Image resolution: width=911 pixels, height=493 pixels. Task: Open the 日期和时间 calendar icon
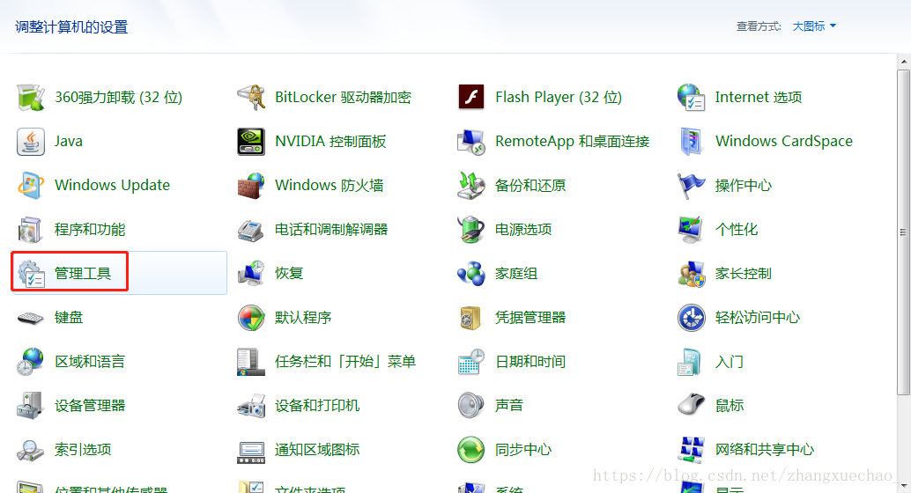pos(471,362)
